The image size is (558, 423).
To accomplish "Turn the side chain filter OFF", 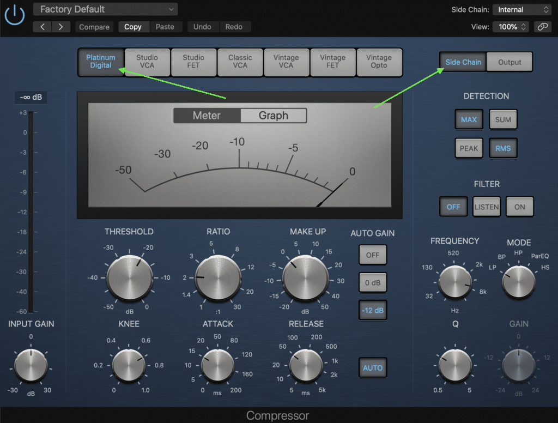I will pyautogui.click(x=453, y=207).
